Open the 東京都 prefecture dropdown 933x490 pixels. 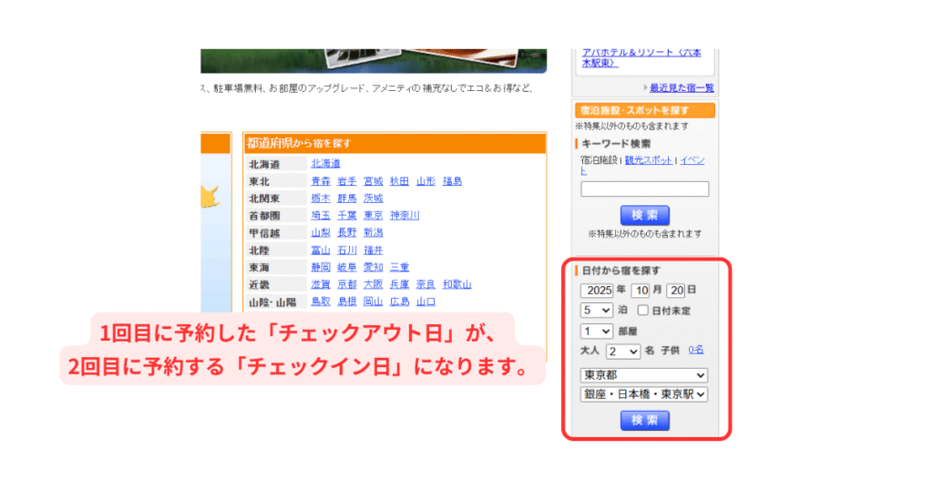(x=644, y=375)
